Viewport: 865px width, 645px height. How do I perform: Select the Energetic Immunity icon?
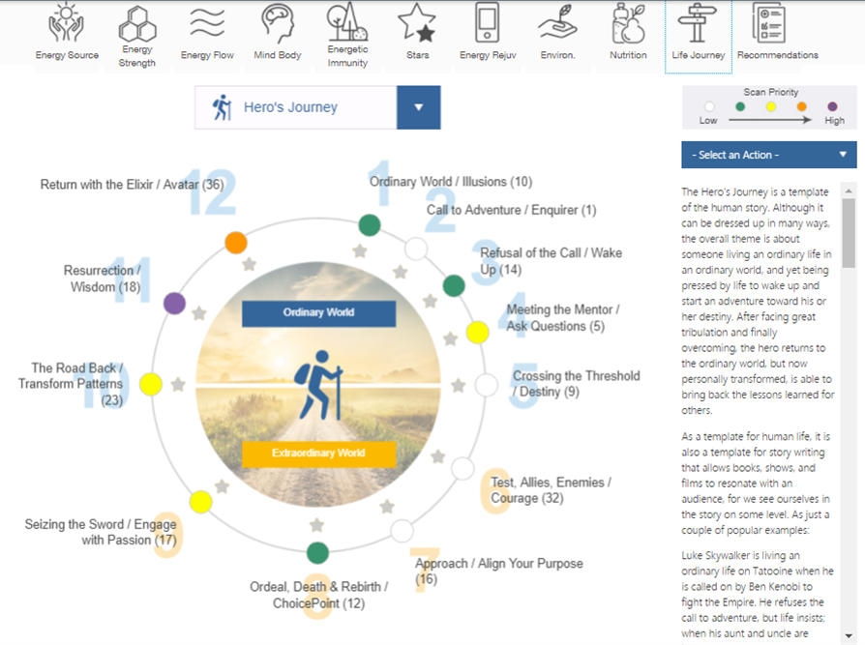[x=347, y=21]
